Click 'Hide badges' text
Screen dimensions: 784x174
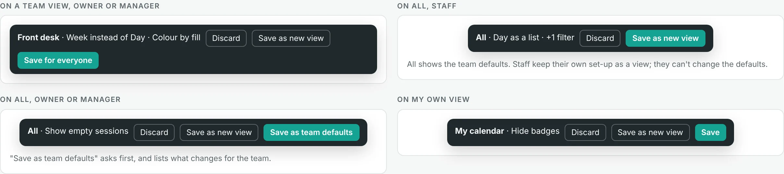point(535,131)
